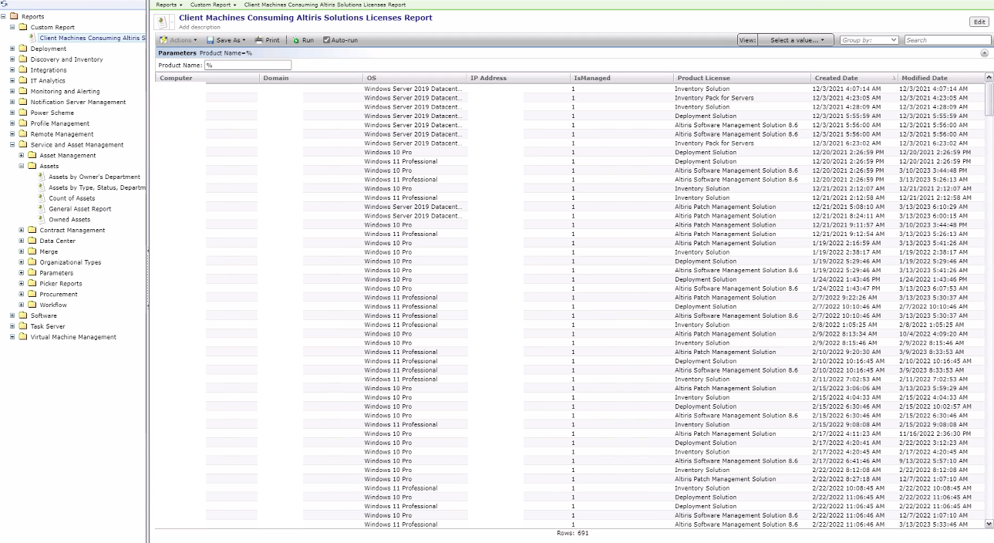The width and height of the screenshot is (994, 543).
Task: Click the Add description link
Action: [200, 27]
